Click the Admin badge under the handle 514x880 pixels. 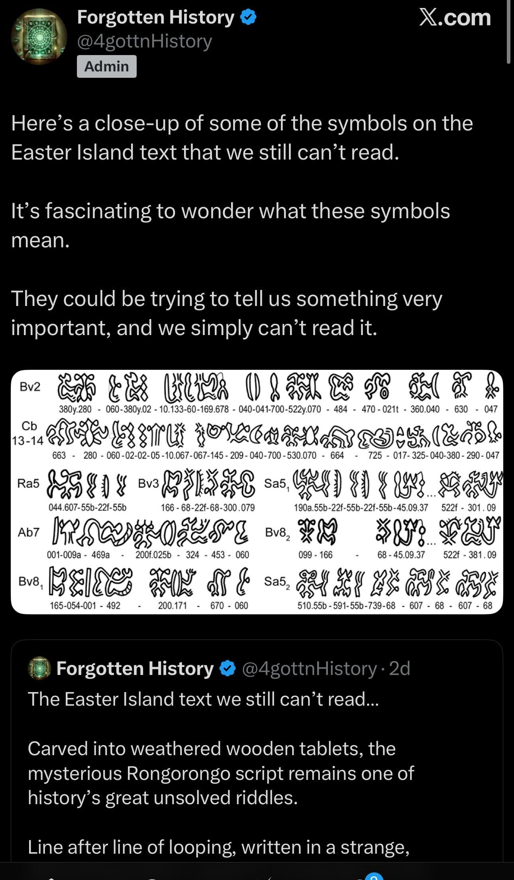click(106, 66)
